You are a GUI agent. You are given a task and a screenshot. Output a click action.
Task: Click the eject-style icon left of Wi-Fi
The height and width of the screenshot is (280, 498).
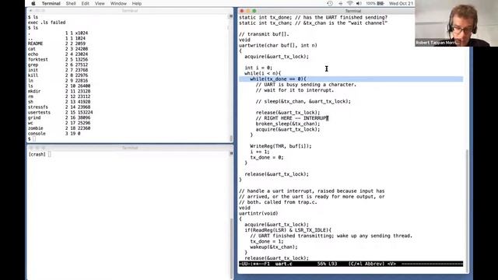click(341, 3)
